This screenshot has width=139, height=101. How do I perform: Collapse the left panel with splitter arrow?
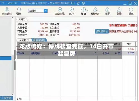(15, 60)
